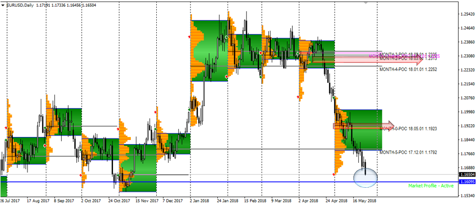The height and width of the screenshot is (207, 476).
Task: Select the red marker left of January 2018 profile
Action: pos(189,37)
